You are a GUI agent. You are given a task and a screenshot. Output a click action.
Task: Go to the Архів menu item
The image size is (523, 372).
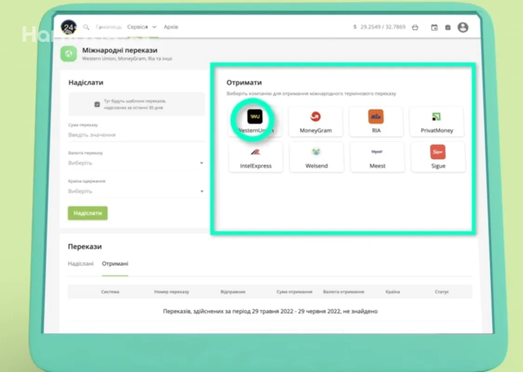pos(171,27)
